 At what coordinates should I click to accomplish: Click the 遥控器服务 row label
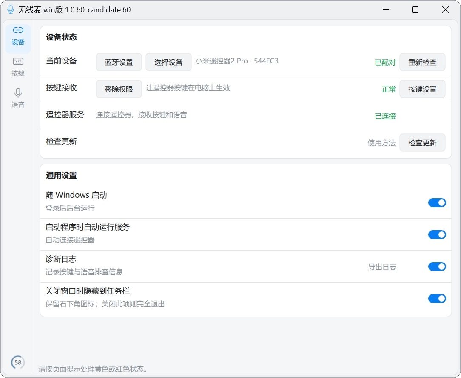click(65, 115)
